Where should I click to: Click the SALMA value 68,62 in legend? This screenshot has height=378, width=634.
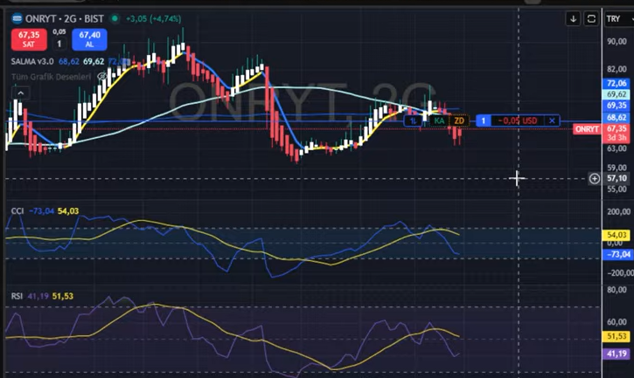tap(69, 61)
